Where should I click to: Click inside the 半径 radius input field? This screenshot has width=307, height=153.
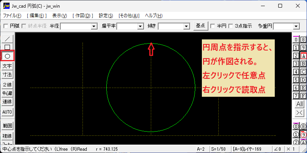click(x=76, y=26)
